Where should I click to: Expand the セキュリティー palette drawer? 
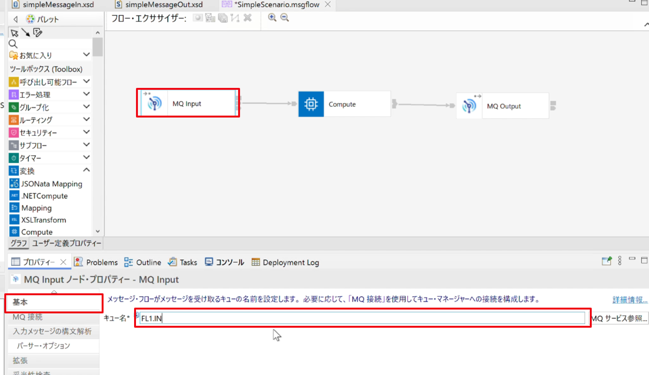[x=86, y=132]
